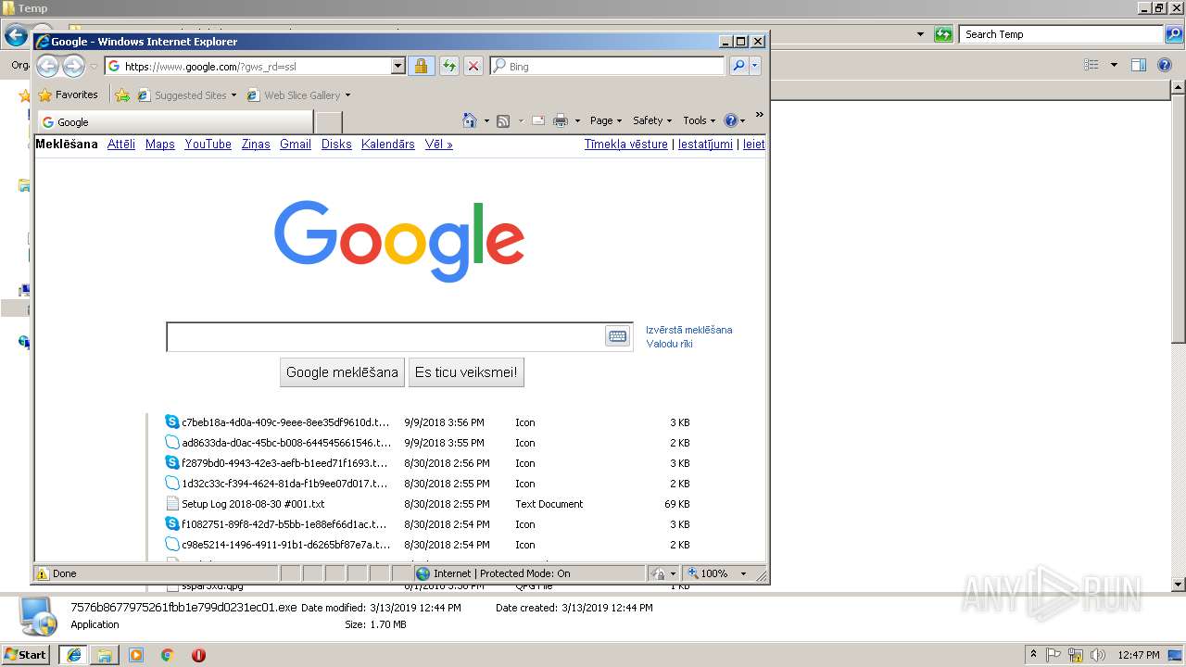The image size is (1186, 667).
Task: Click the RSS feeds icon
Action: click(503, 120)
